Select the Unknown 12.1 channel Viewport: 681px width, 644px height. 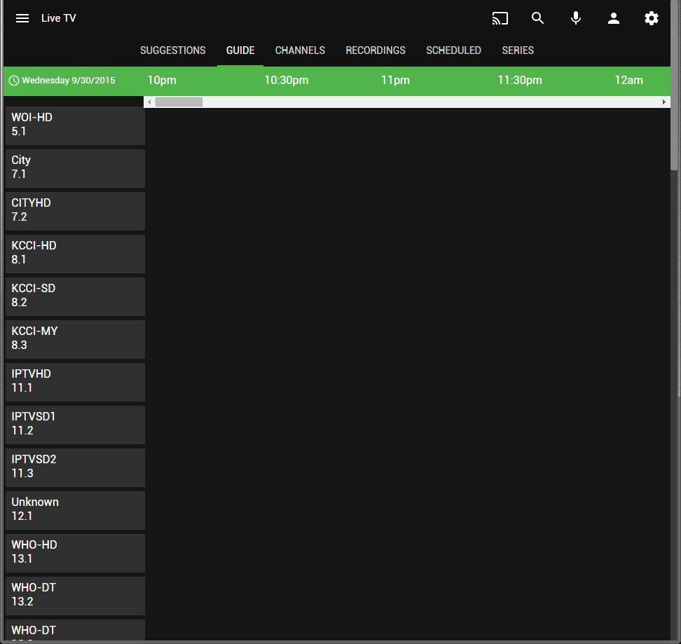[75, 511]
